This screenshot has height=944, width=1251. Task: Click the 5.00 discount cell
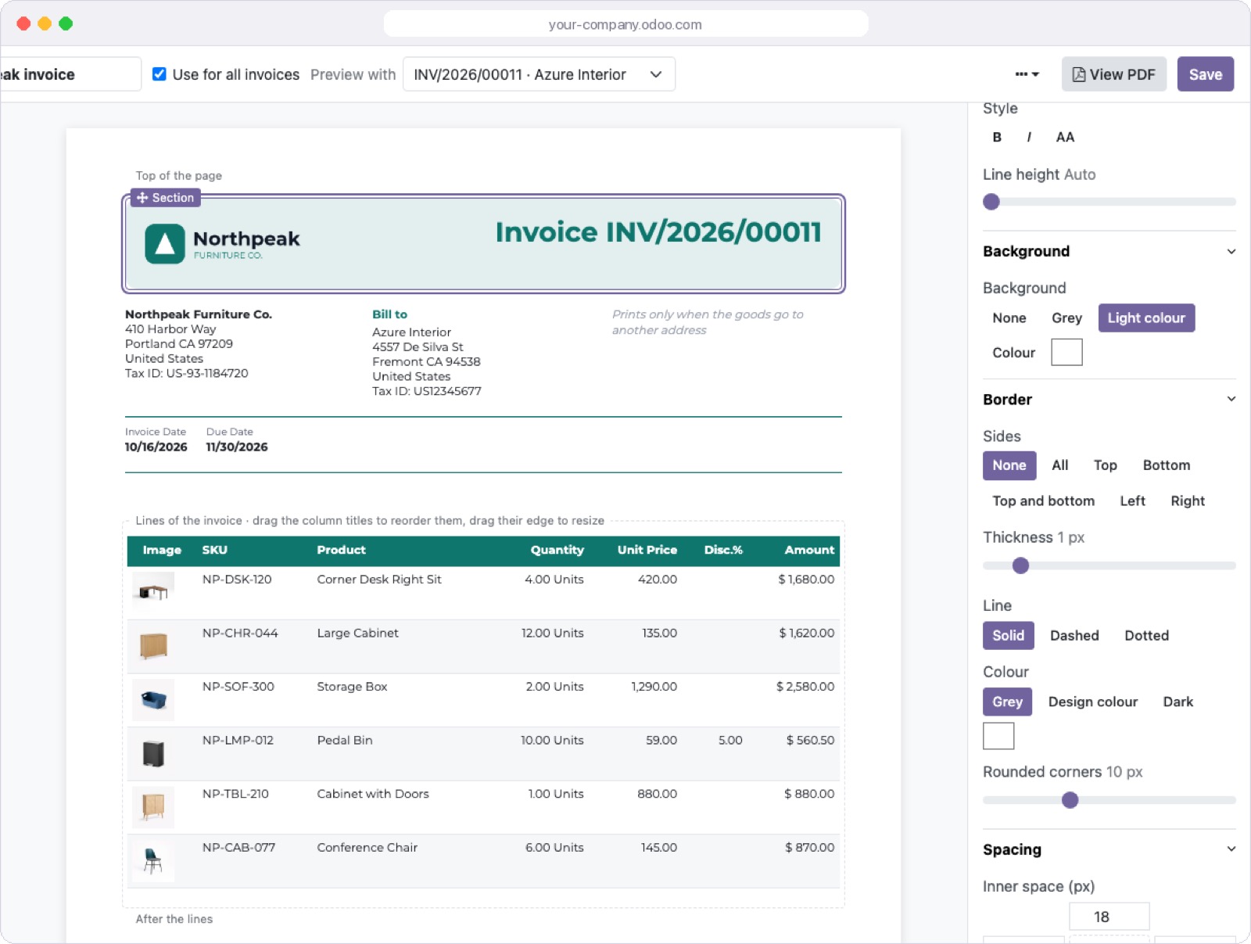click(x=730, y=741)
